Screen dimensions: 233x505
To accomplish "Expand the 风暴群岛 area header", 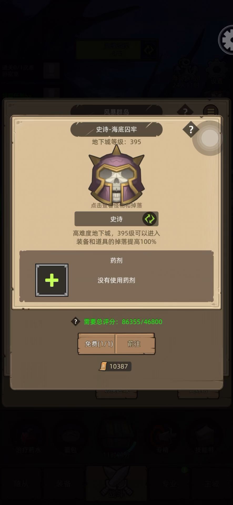I will (116, 112).
